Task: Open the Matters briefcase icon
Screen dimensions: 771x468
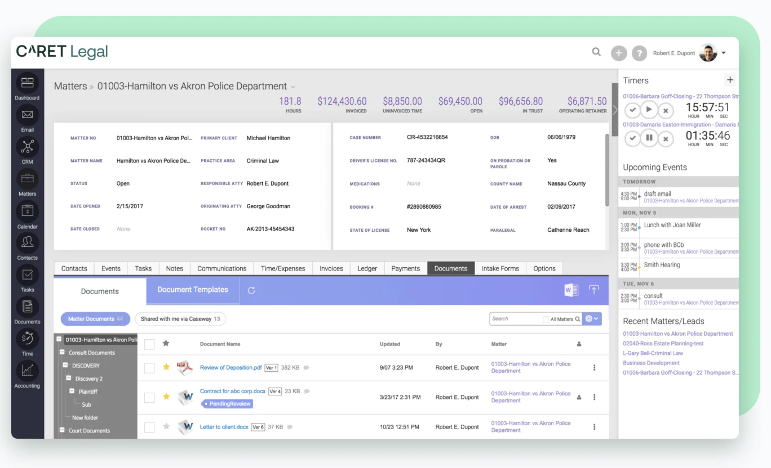Action: tap(27, 179)
